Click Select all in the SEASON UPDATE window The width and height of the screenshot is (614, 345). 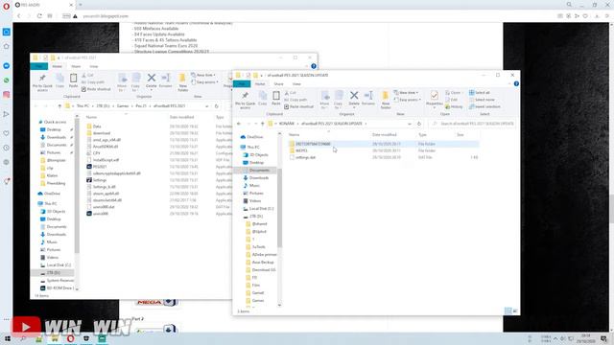pos(480,93)
